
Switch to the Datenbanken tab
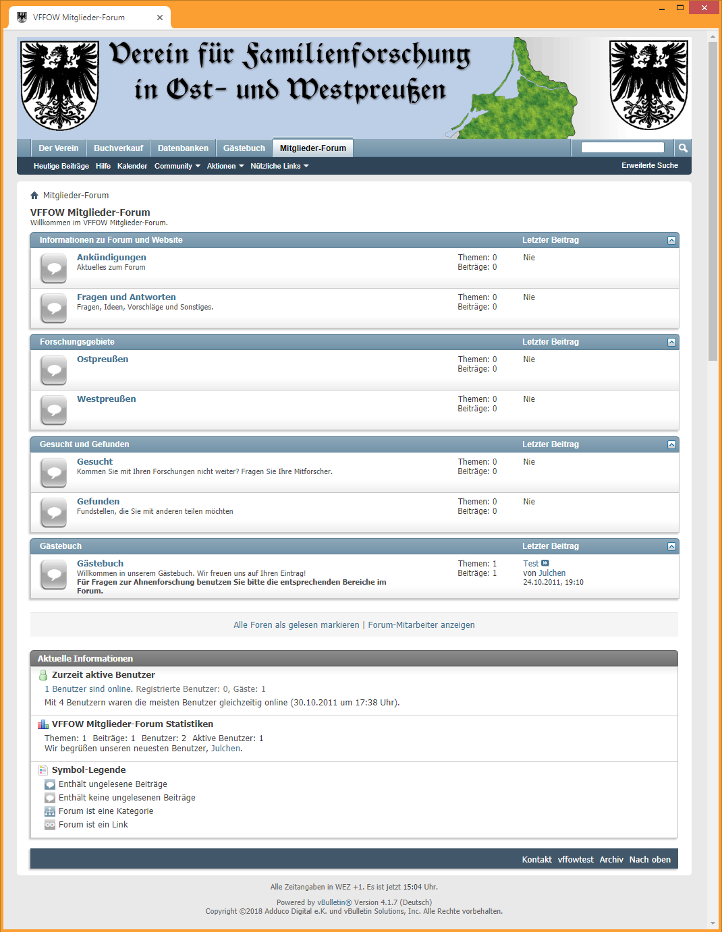[x=183, y=148]
